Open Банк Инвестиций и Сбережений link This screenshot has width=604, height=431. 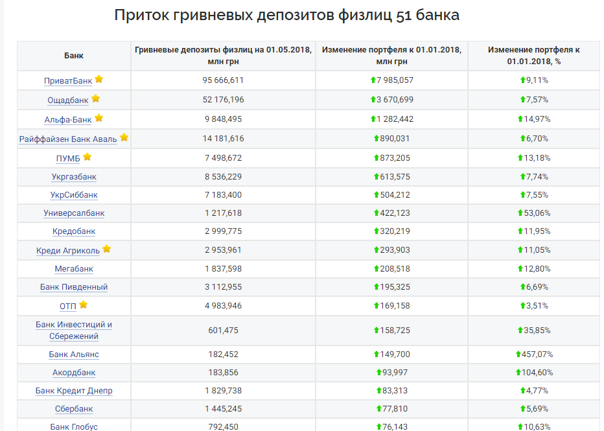74,331
